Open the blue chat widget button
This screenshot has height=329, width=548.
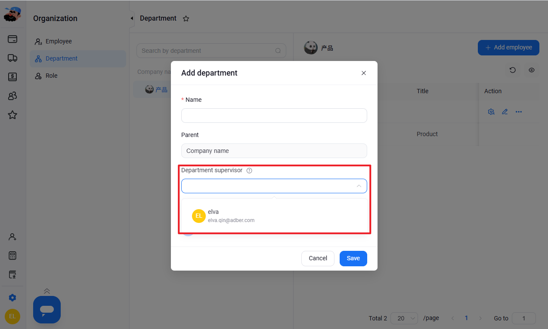tap(47, 310)
